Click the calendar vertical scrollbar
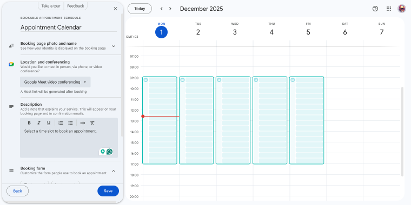This screenshot has height=205, width=411. pyautogui.click(x=402, y=132)
